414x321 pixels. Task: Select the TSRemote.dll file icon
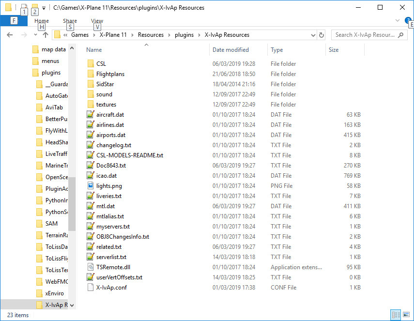coord(90,267)
